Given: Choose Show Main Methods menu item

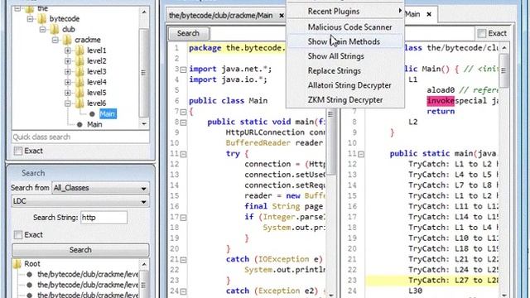Looking at the screenshot, I should pyautogui.click(x=345, y=41).
